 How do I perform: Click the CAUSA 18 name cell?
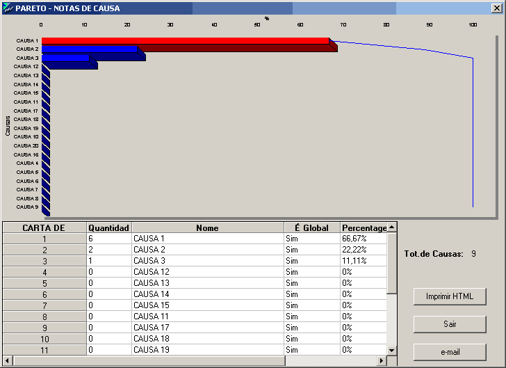(x=208, y=339)
